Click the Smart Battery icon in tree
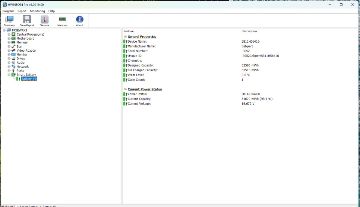 [x=14, y=75]
